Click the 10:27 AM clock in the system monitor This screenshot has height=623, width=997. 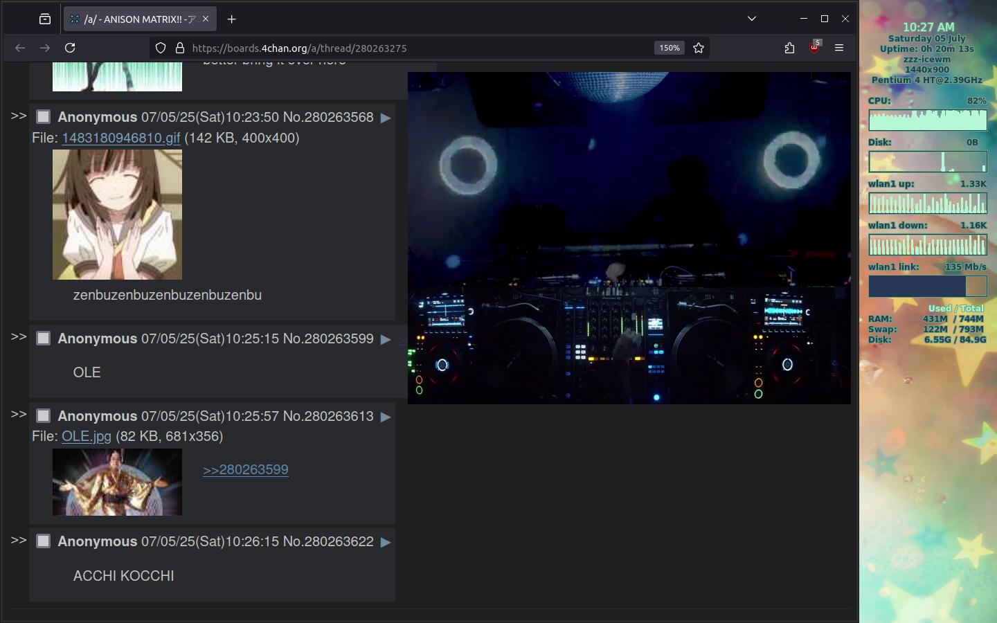928,27
